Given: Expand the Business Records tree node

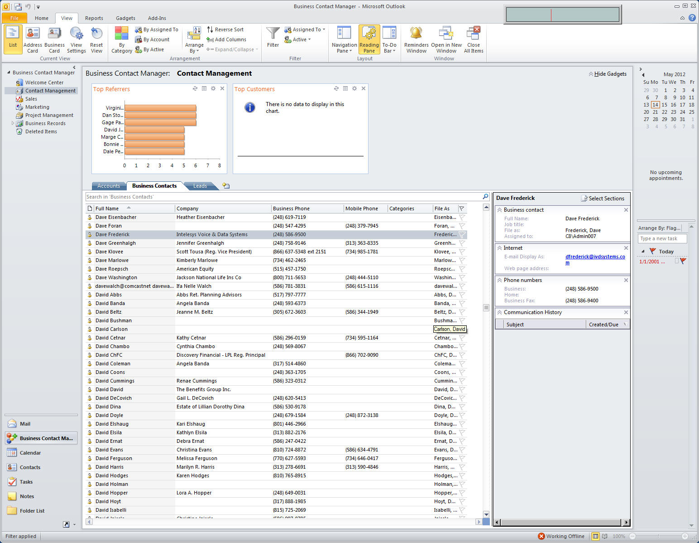Looking at the screenshot, I should (13, 123).
